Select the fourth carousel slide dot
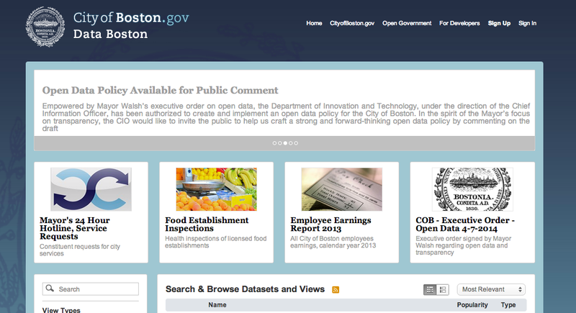 click(x=290, y=143)
